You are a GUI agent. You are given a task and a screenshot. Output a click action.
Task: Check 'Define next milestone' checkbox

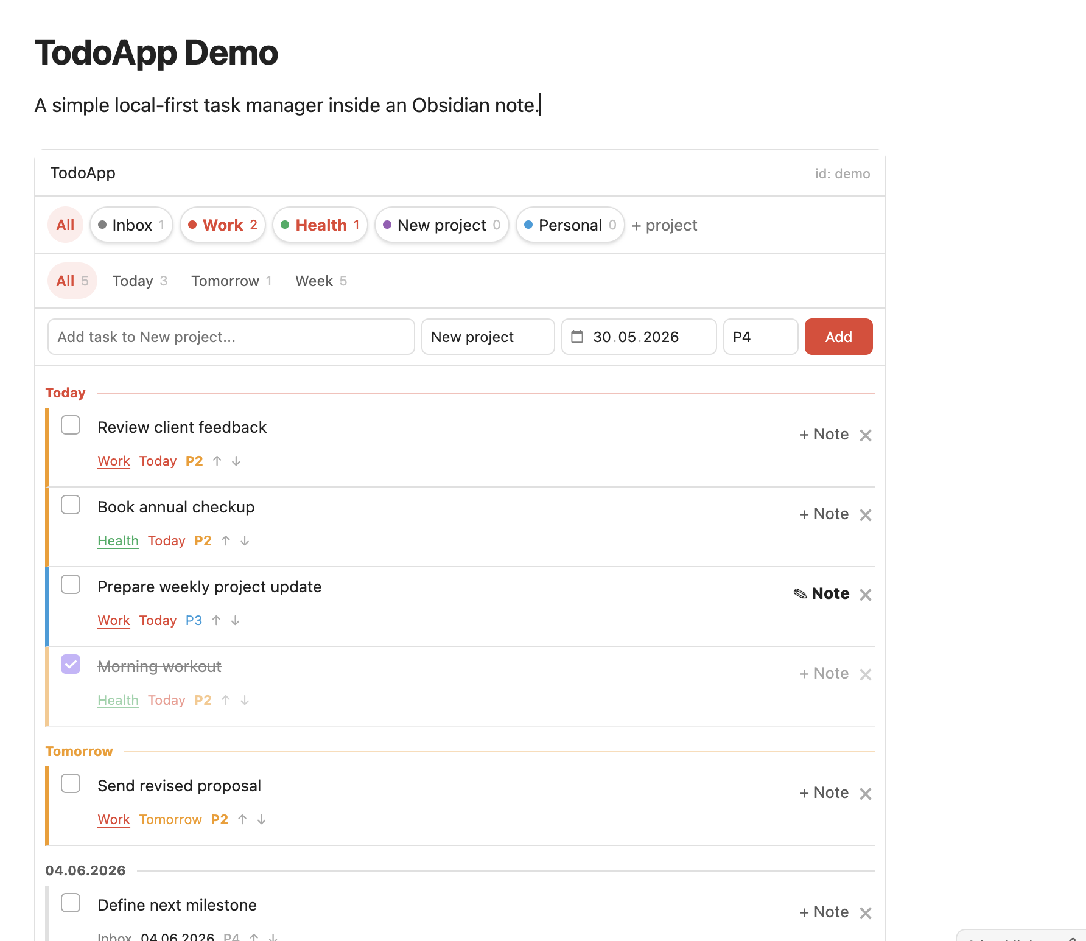click(x=71, y=903)
